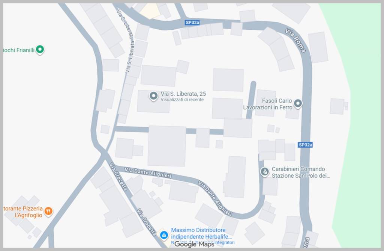Image resolution: width=384 pixels, height=251 pixels.
Task: Click the upper Via Crocetta street label
Action: tap(118, 176)
